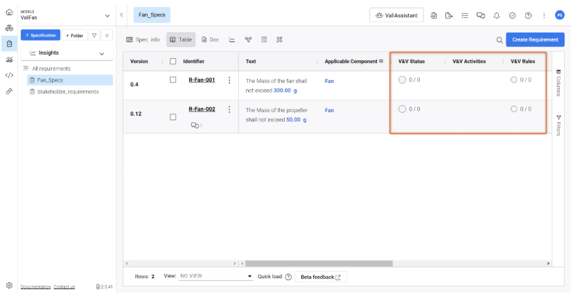Click the Quick load help icon
The height and width of the screenshot is (294, 573).
point(288,277)
